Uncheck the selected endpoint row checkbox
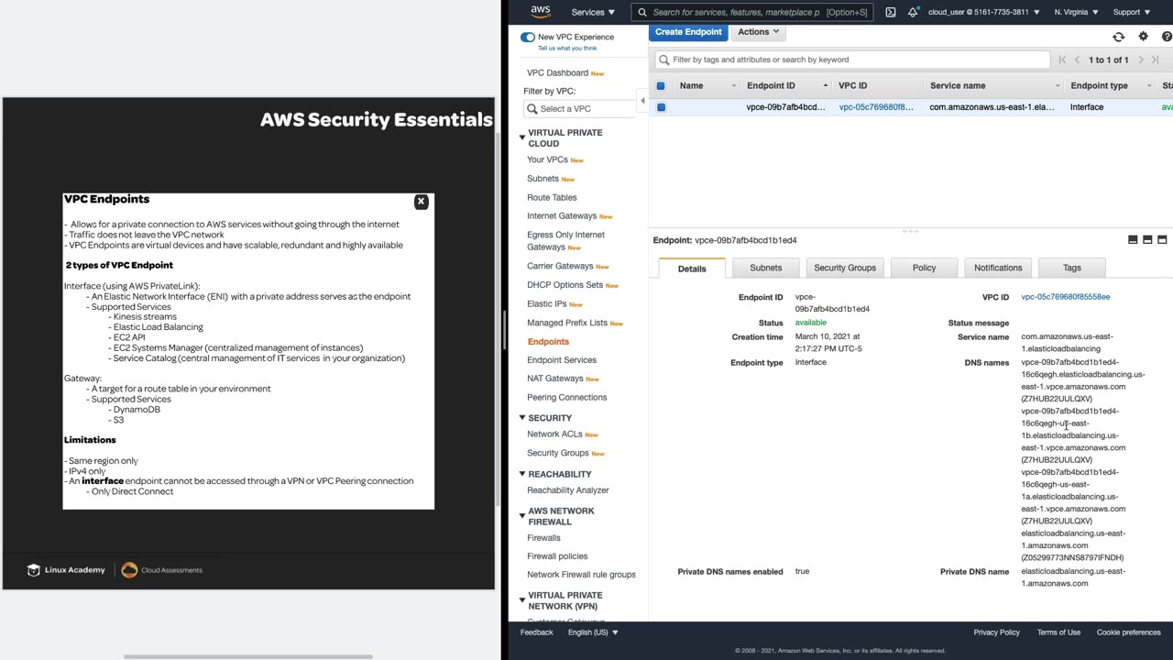The width and height of the screenshot is (1173, 660). pyautogui.click(x=661, y=107)
